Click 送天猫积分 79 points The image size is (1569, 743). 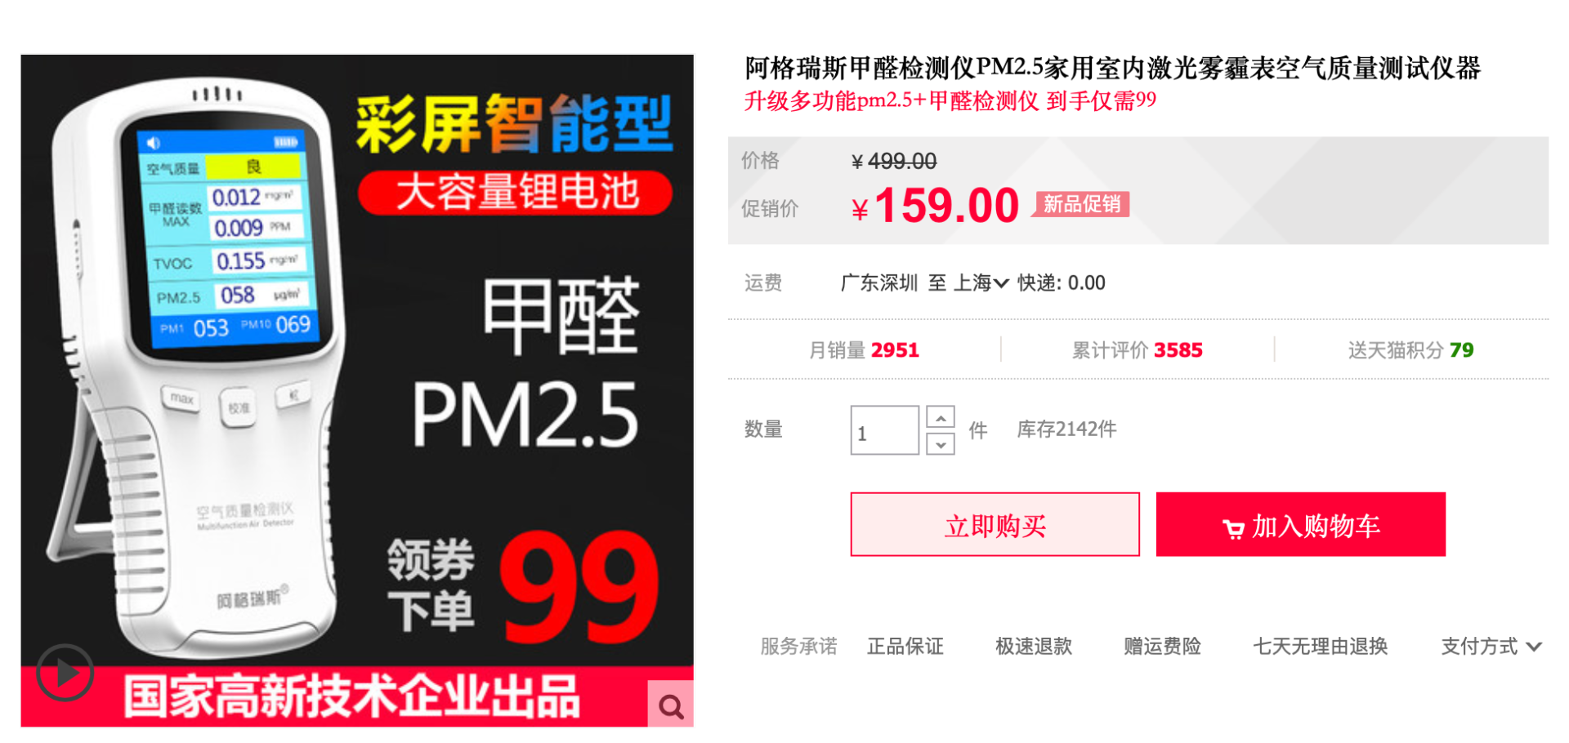[x=1410, y=350]
